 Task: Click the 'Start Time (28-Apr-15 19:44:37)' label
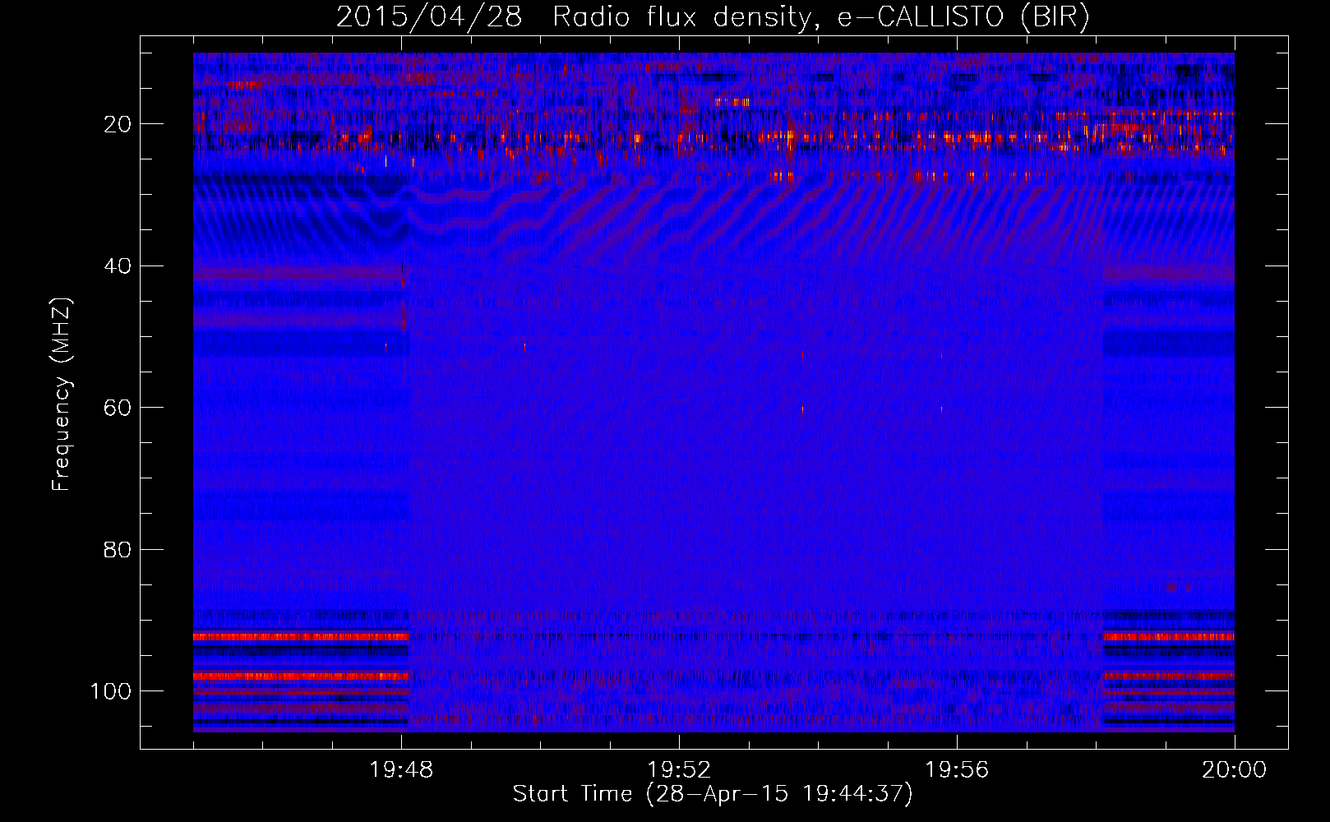[713, 794]
